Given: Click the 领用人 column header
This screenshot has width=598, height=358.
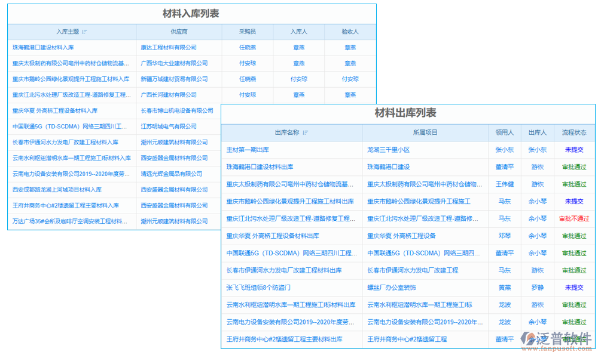Looking at the screenshot, I should [x=504, y=132].
